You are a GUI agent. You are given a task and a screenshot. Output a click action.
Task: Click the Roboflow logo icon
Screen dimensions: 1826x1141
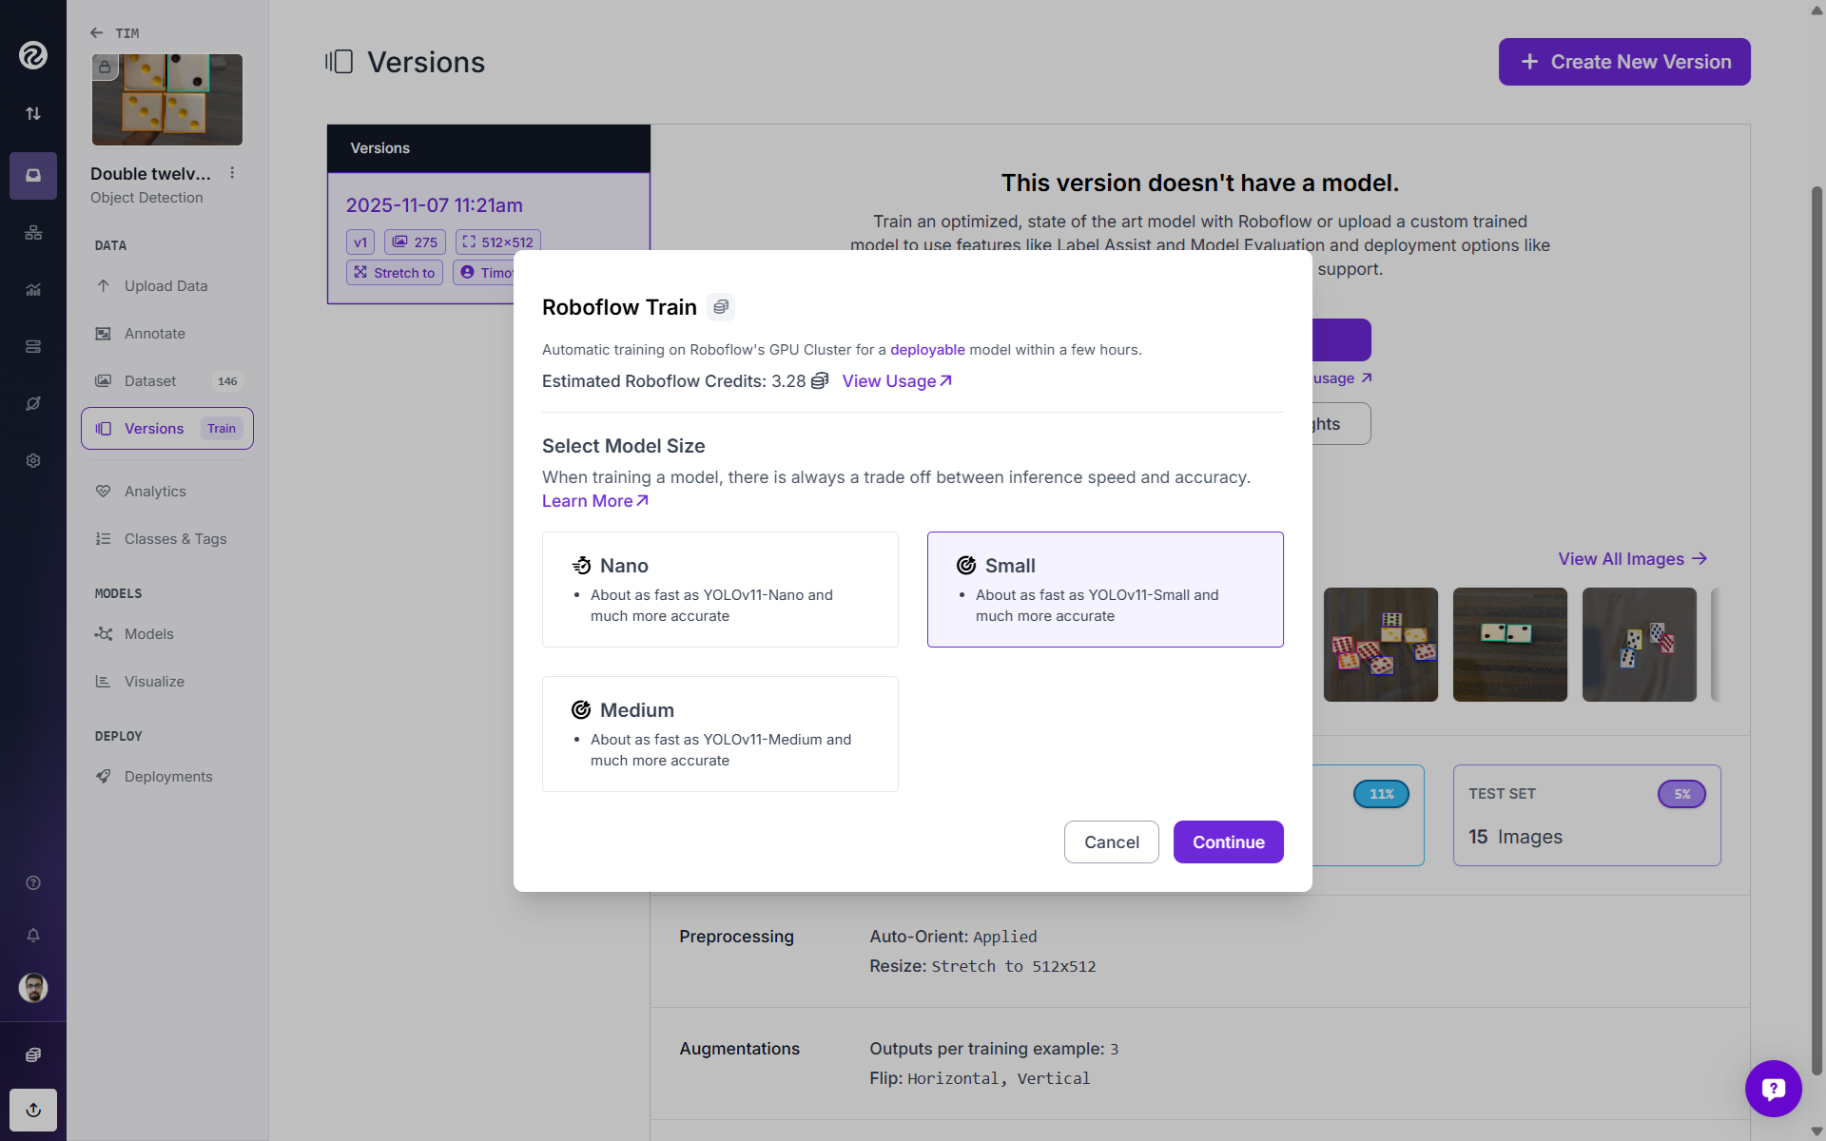click(x=33, y=55)
